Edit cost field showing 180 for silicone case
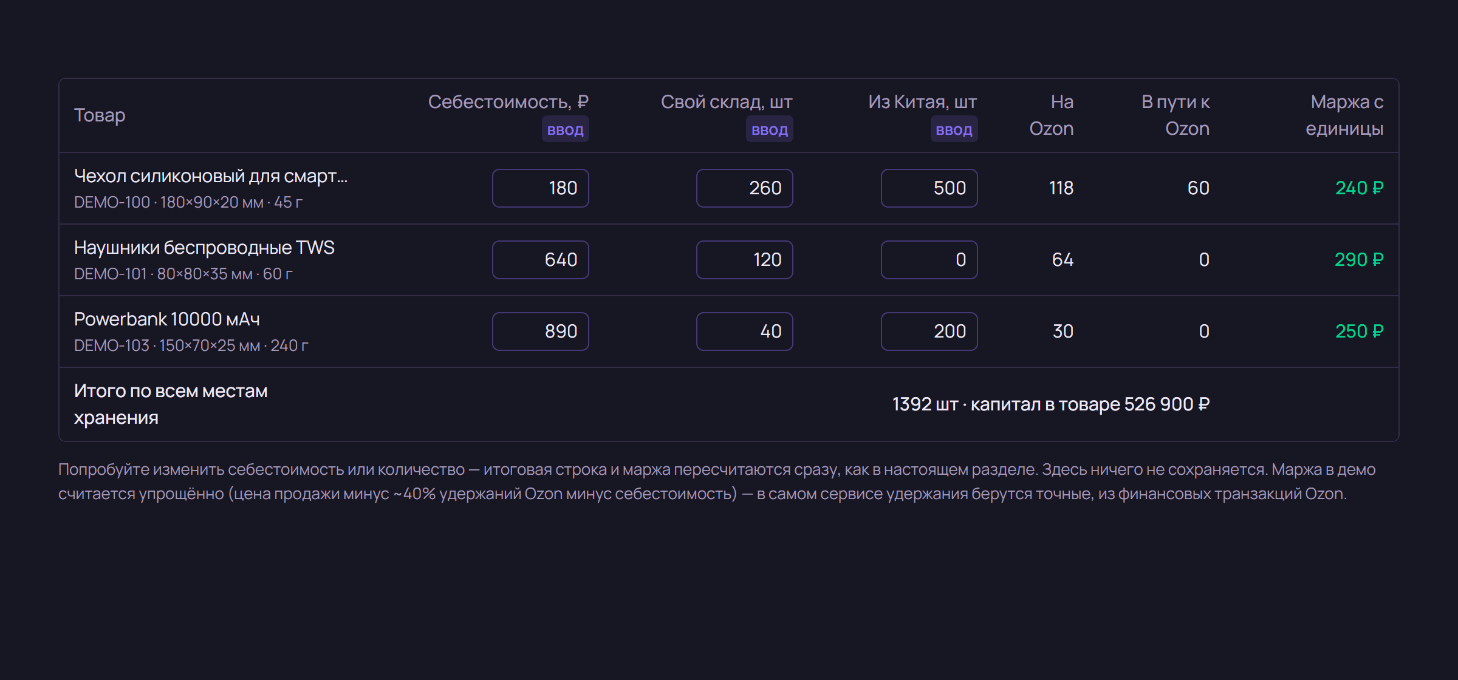 coord(540,188)
